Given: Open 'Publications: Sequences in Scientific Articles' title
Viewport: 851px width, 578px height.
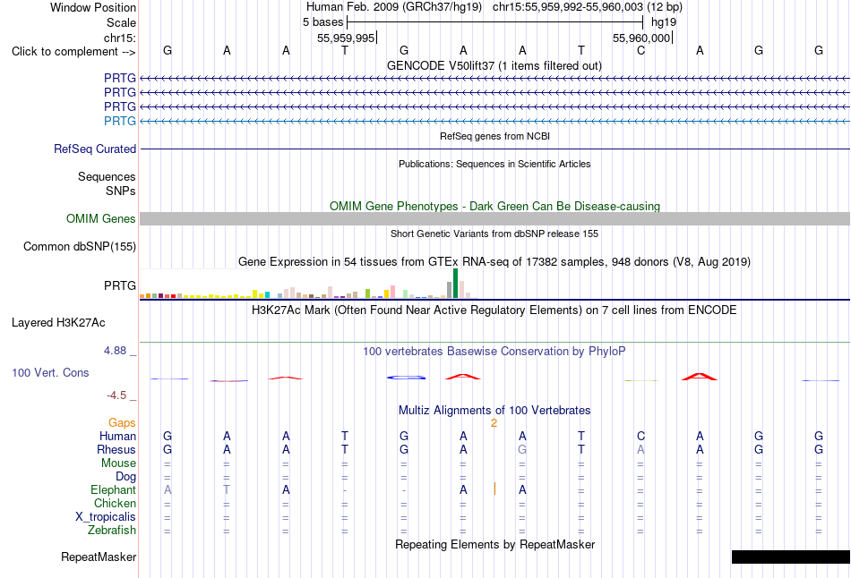Looking at the screenshot, I should [494, 164].
